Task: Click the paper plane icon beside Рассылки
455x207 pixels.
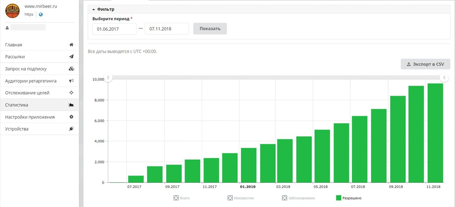Action: 71,56
